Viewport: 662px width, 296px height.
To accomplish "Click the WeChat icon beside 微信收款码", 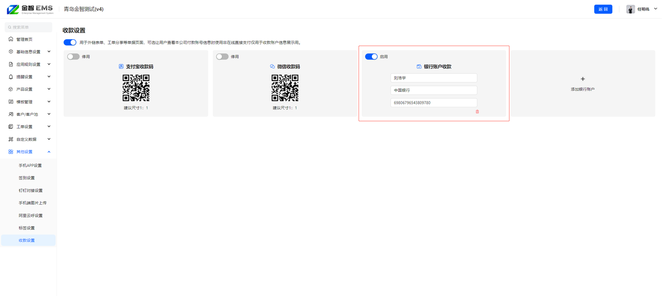I will (273, 67).
